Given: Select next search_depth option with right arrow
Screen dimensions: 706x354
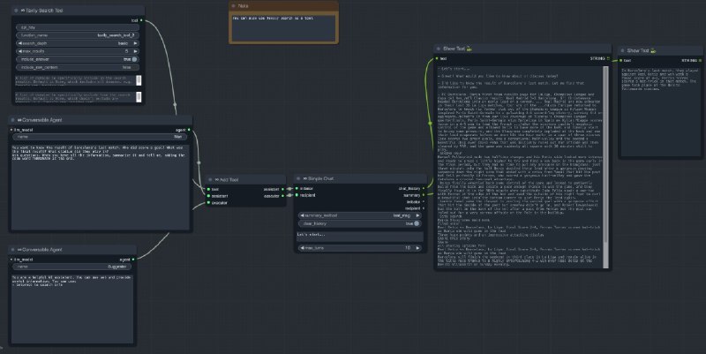Looking at the screenshot, I should click(136, 43).
